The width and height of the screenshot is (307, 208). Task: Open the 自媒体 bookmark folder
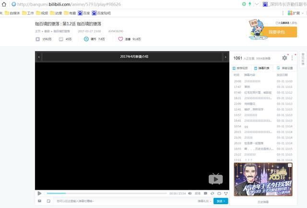pyautogui.click(x=12, y=13)
